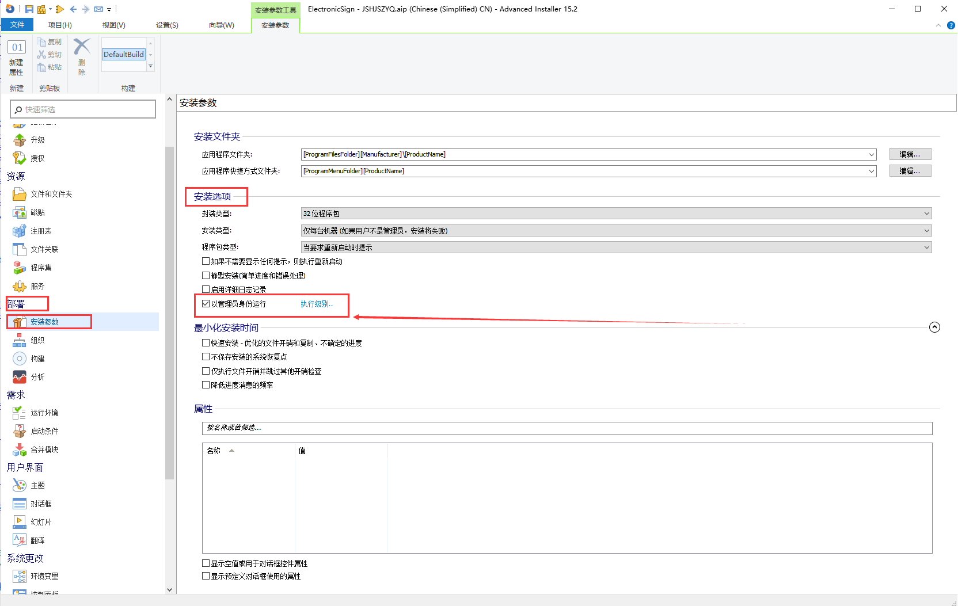The width and height of the screenshot is (958, 606).
Task: Enable 启用详细日志记录 (verbose logging) checkbox
Action: (206, 289)
